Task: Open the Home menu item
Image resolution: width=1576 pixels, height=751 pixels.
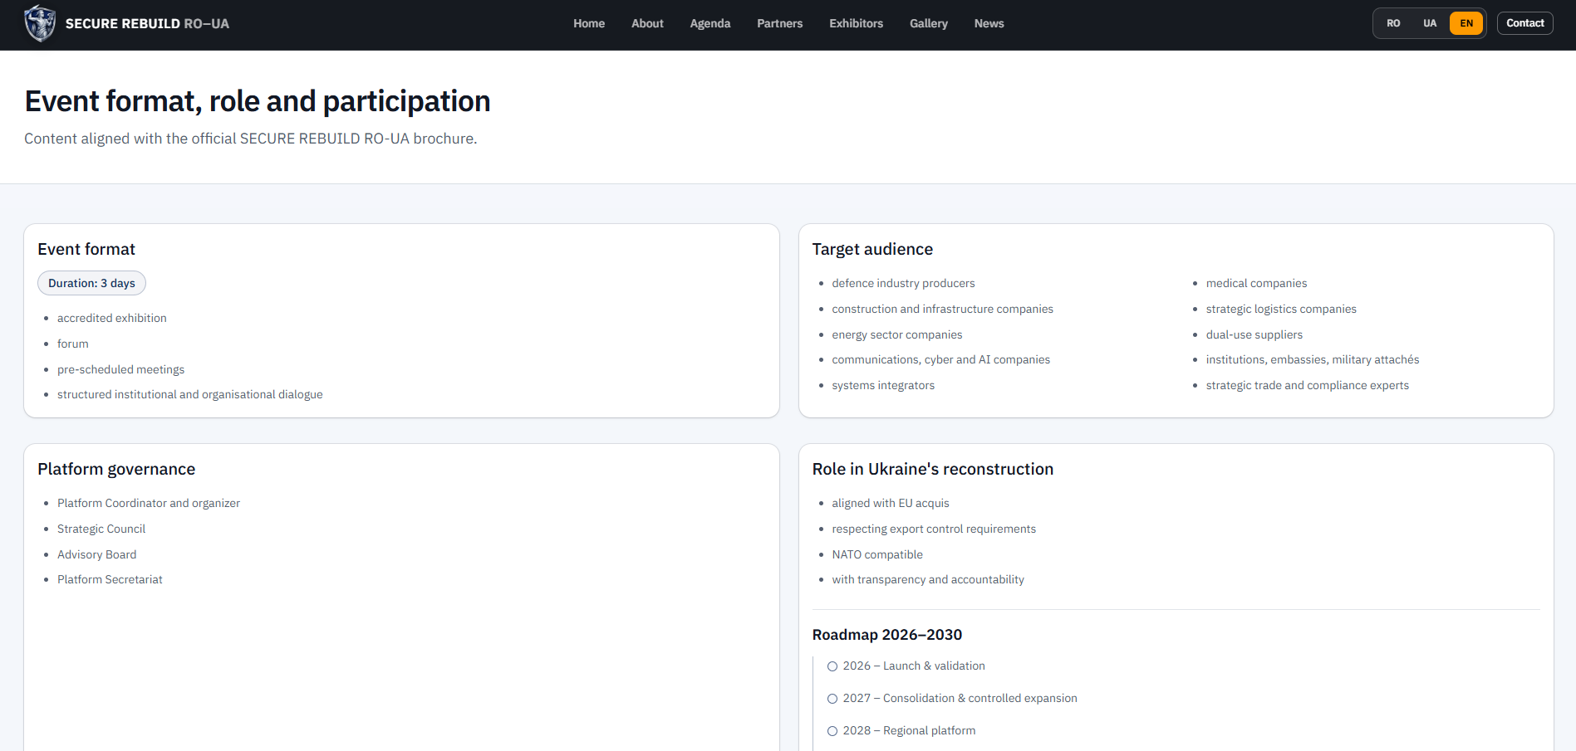Action: coord(589,23)
